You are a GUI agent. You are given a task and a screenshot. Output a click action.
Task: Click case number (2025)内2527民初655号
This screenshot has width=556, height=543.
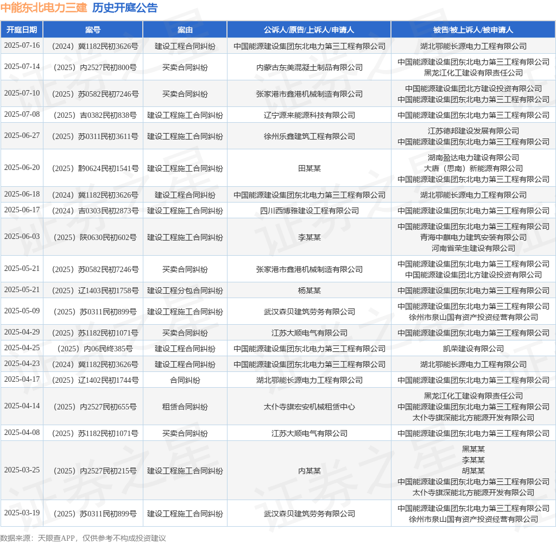click(x=94, y=407)
